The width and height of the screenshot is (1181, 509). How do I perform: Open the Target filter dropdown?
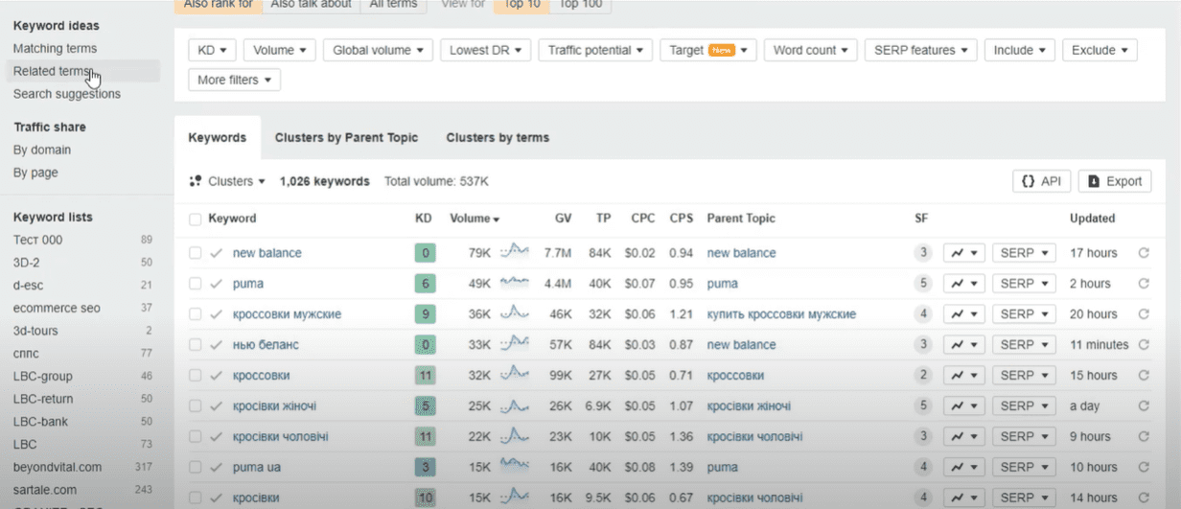(x=708, y=50)
